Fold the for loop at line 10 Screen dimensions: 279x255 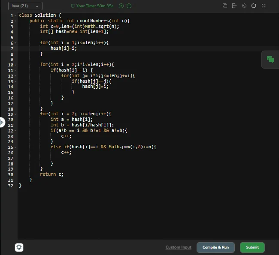[15, 65]
